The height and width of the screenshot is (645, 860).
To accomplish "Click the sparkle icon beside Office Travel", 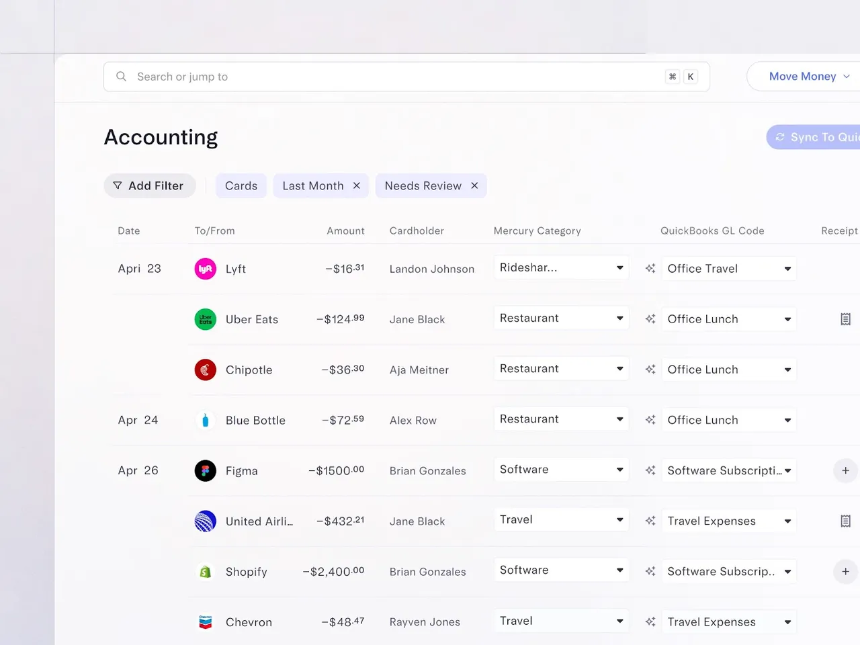I will point(650,269).
